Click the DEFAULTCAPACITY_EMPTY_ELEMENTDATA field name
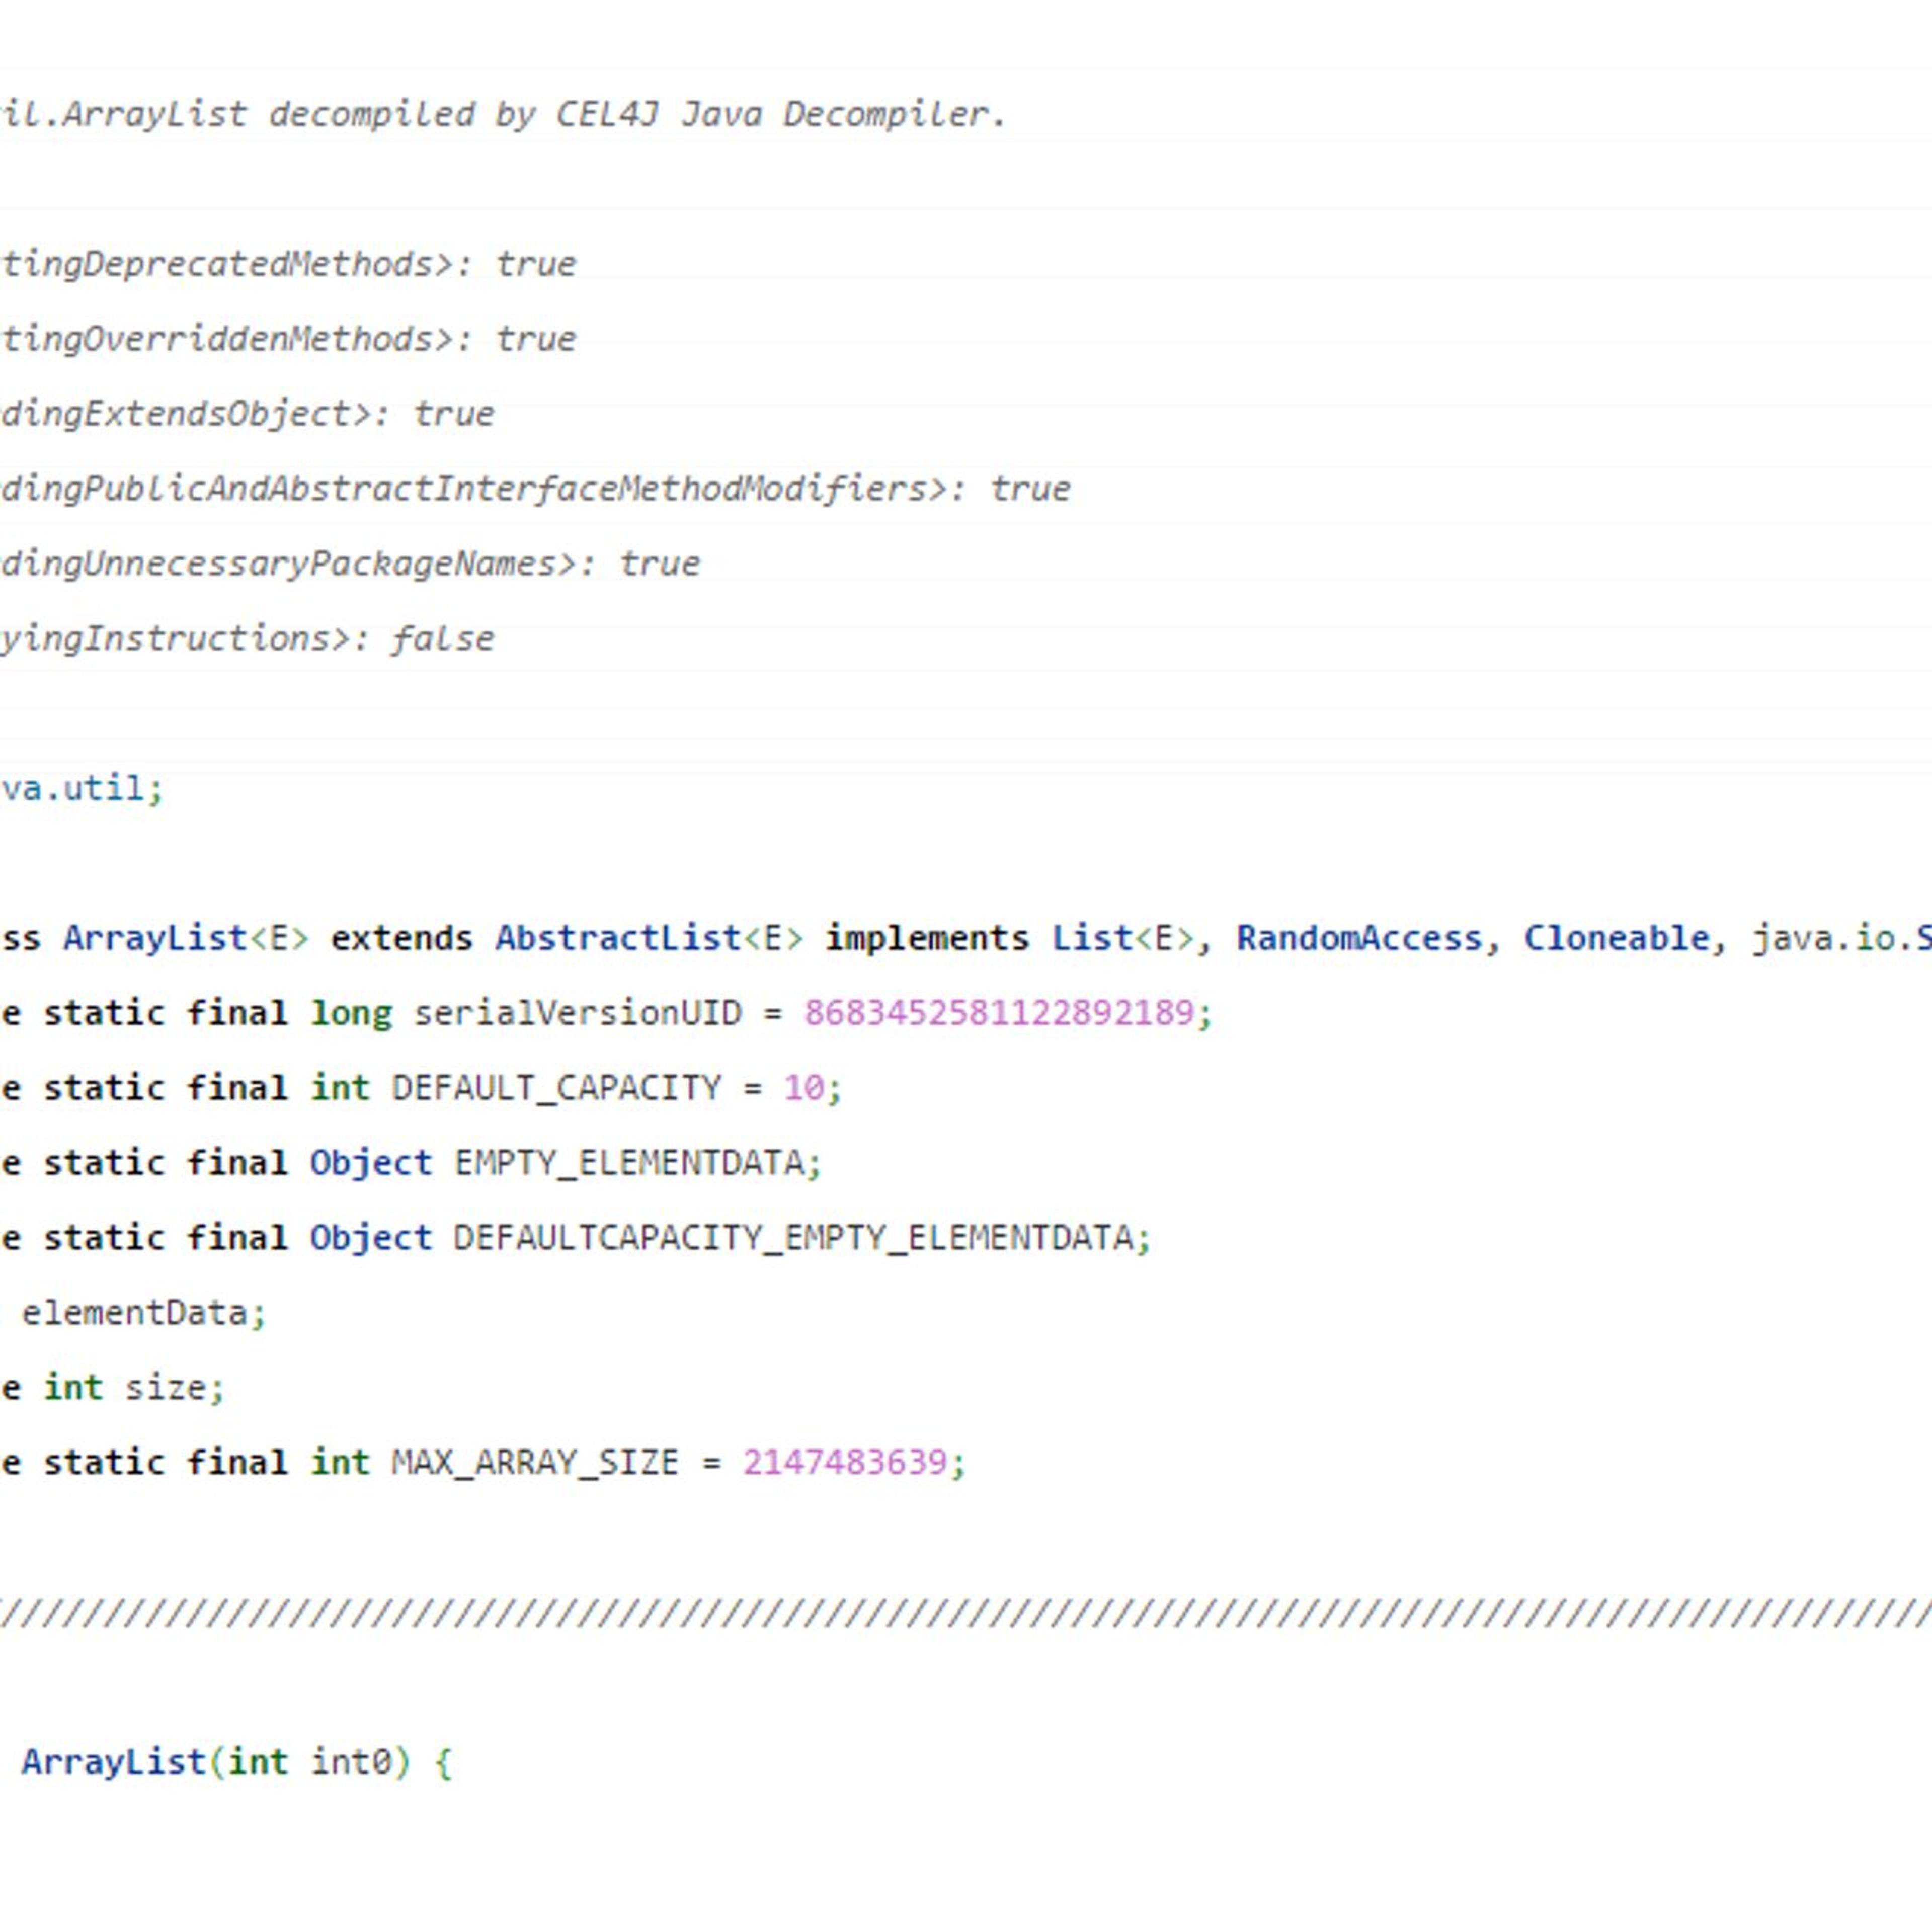The width and height of the screenshot is (1932, 1932). (x=793, y=1239)
